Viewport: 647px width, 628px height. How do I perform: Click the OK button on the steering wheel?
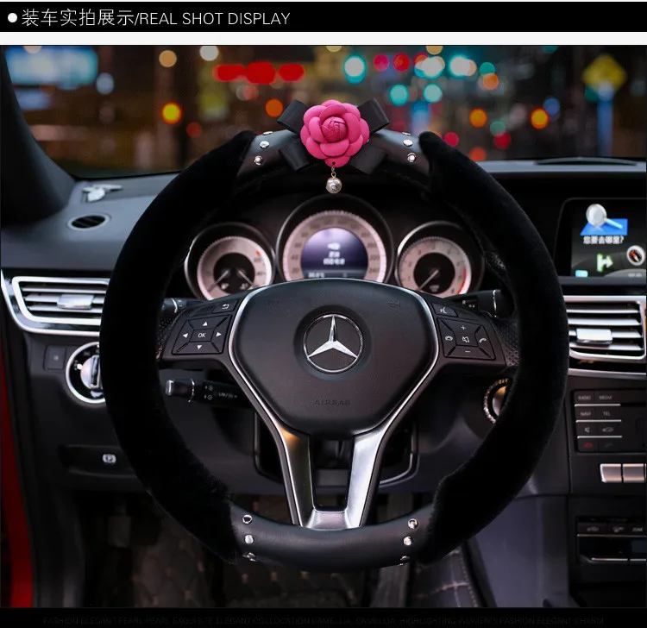click(202, 335)
